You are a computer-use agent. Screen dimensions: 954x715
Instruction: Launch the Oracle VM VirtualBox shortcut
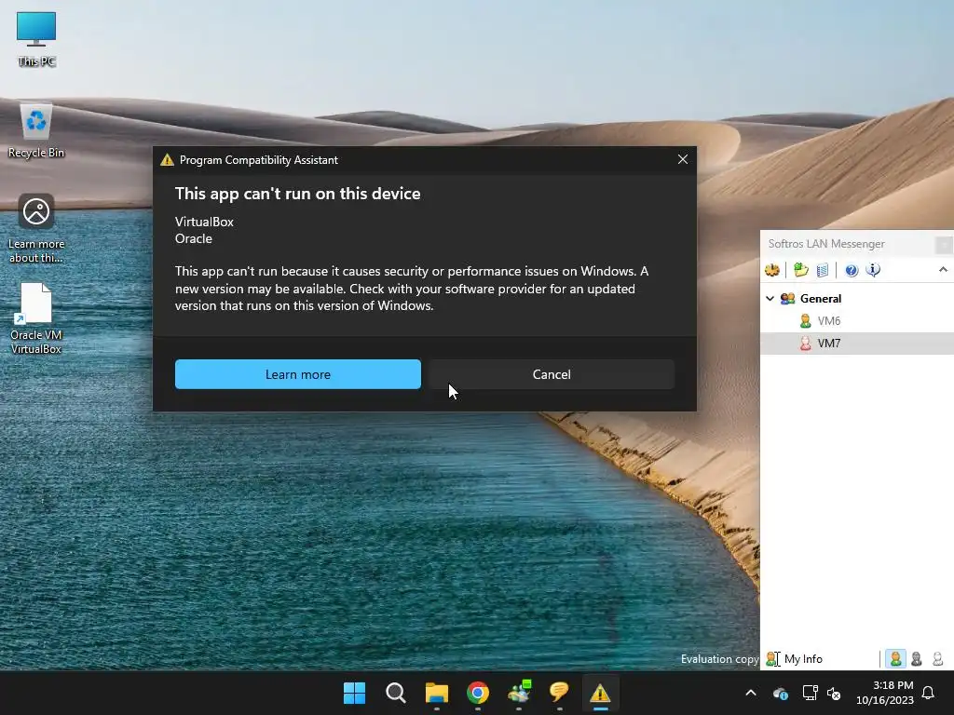point(36,318)
